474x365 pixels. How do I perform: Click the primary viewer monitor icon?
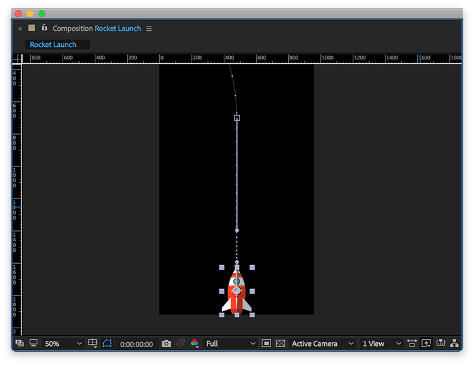33,343
